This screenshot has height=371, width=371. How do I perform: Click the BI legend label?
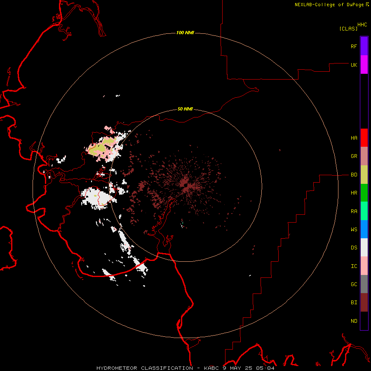(x=354, y=303)
